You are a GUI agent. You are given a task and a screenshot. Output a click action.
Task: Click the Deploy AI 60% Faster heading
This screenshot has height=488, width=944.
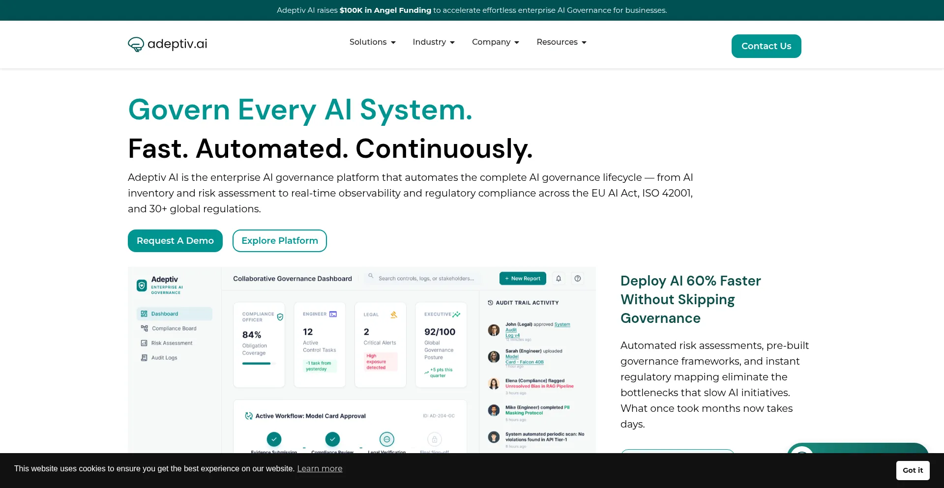click(690, 299)
